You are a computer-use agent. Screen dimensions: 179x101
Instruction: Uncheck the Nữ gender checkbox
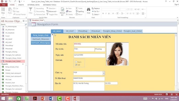click(76, 65)
